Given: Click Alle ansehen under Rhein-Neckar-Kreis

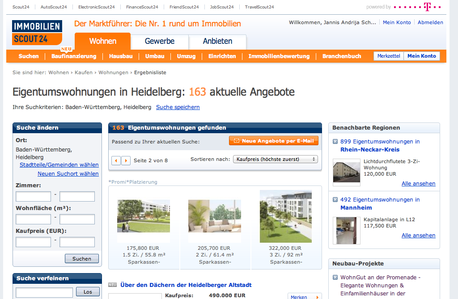Looking at the screenshot, I should click(x=418, y=184).
